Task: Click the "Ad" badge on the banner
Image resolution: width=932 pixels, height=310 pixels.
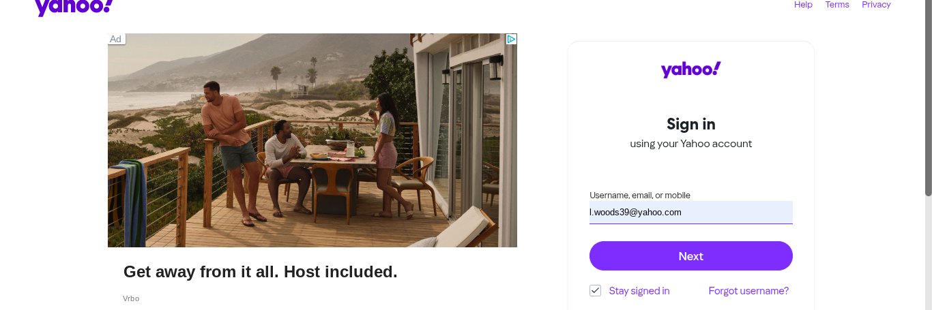Action: point(116,40)
